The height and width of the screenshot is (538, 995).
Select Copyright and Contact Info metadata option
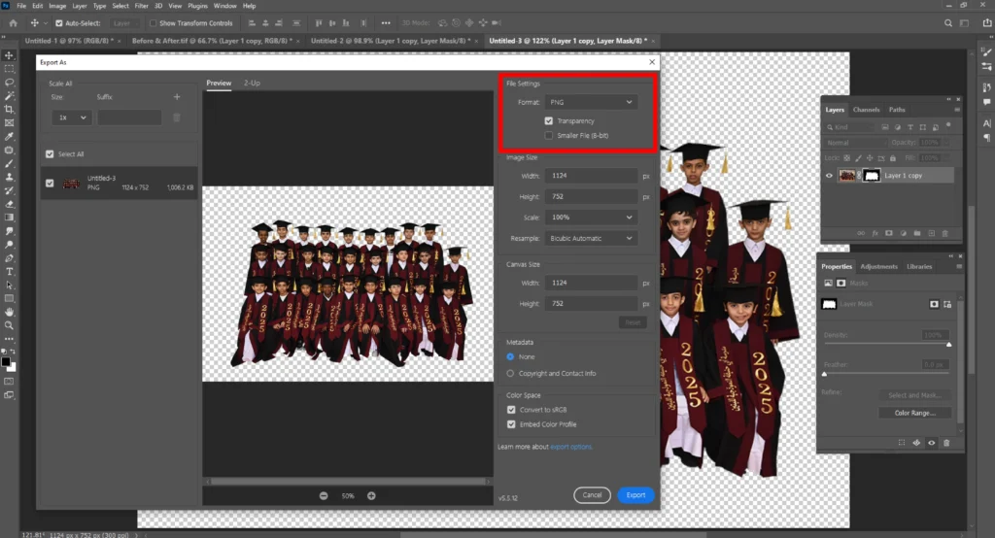pos(511,373)
